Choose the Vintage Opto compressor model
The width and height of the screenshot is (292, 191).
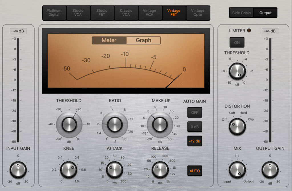click(x=198, y=13)
